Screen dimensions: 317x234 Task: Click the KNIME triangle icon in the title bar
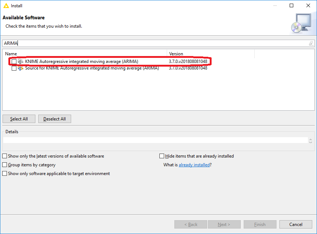pos(6,6)
